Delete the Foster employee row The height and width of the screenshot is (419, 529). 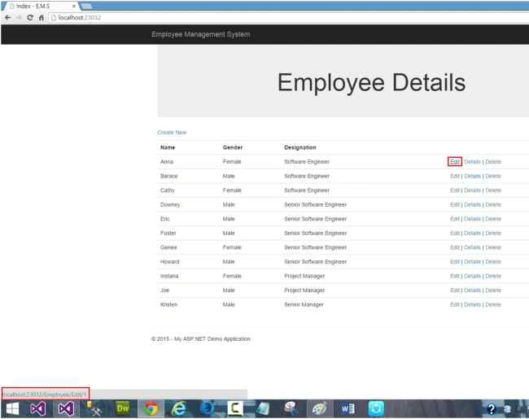(x=493, y=234)
